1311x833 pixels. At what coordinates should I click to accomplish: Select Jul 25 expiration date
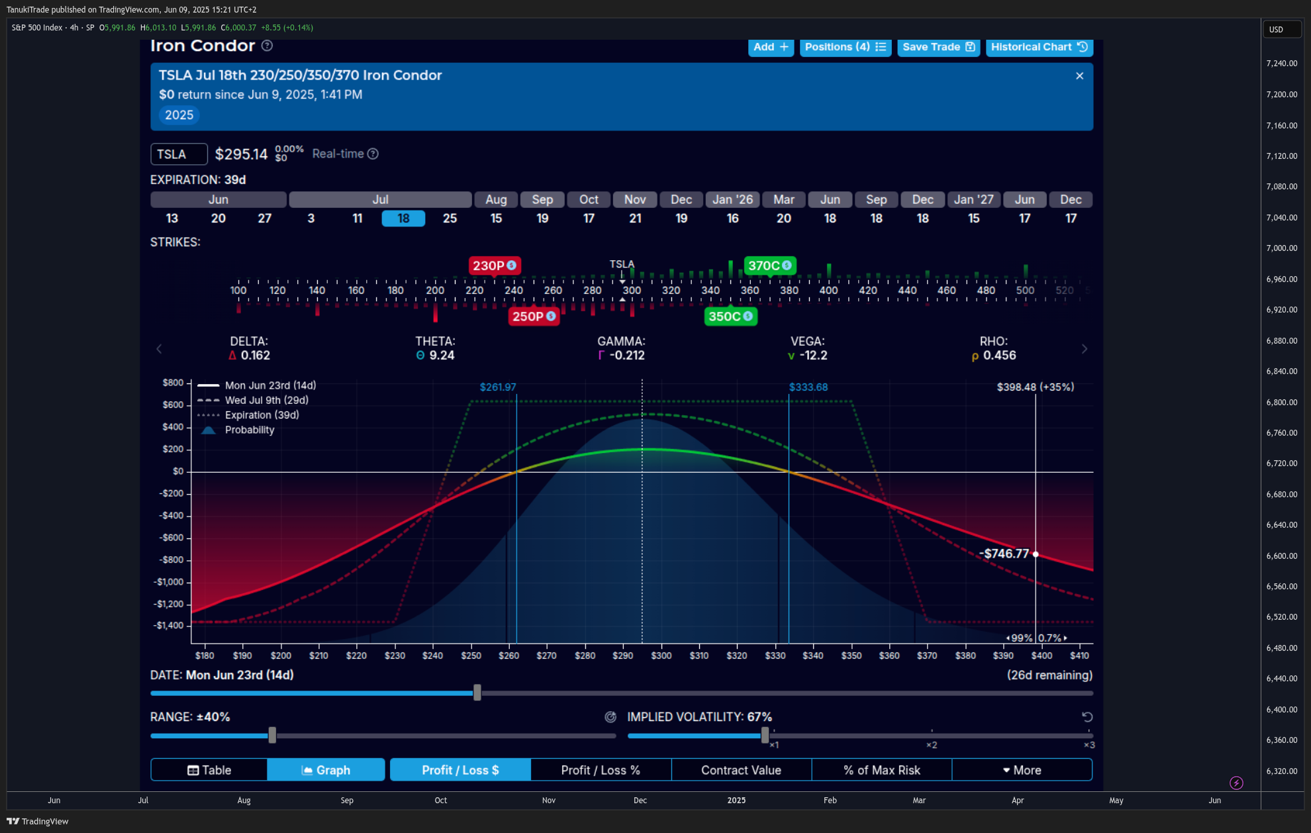[x=450, y=219]
